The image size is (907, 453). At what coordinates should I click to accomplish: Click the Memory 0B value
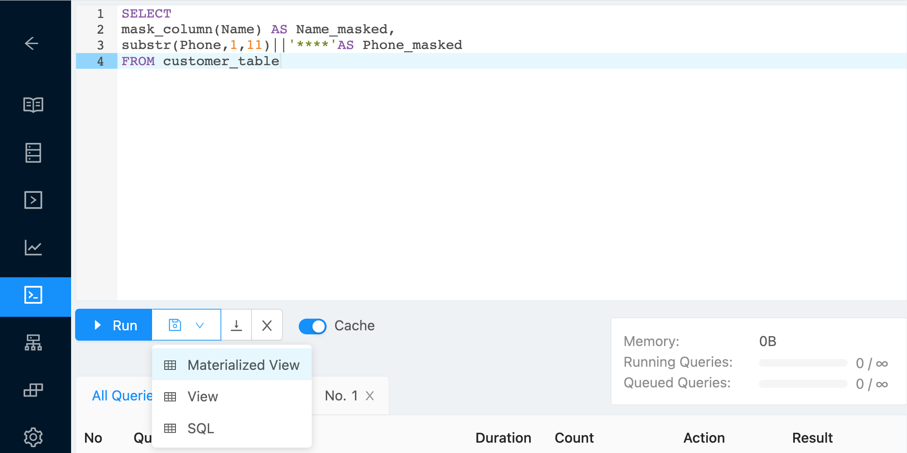pos(768,342)
